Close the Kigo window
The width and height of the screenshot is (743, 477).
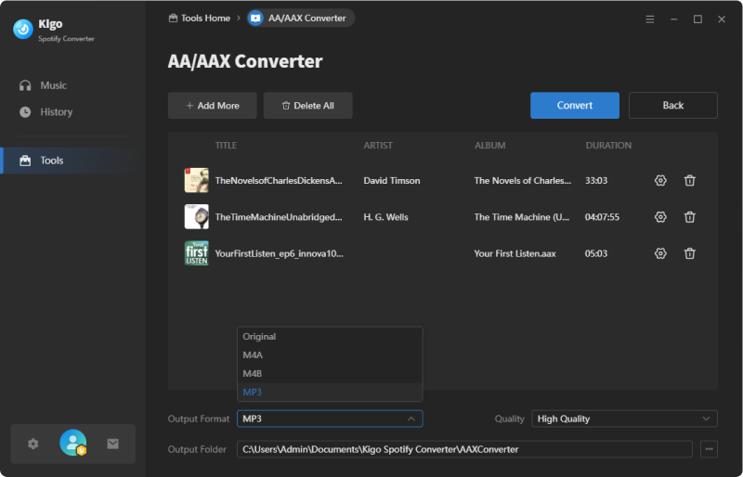(722, 19)
